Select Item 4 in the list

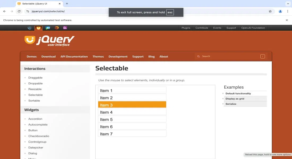point(132,112)
